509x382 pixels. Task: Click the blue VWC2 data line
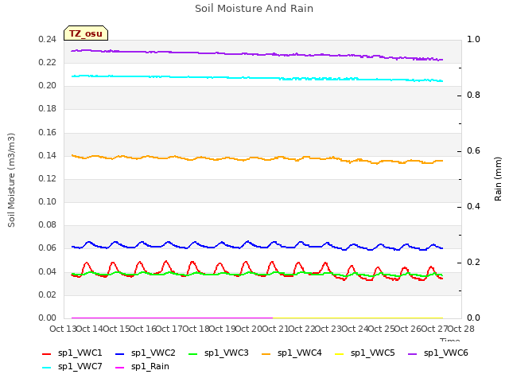coord(256,245)
